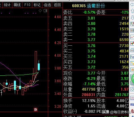134x117 pixels.
Task: Click the 现价 value 3.77
Action: tap(91, 73)
